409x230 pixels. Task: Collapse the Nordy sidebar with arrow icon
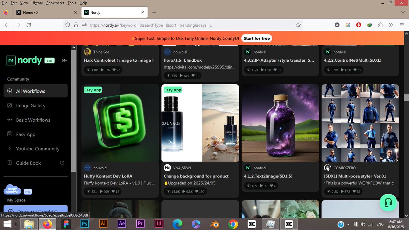coord(65,60)
